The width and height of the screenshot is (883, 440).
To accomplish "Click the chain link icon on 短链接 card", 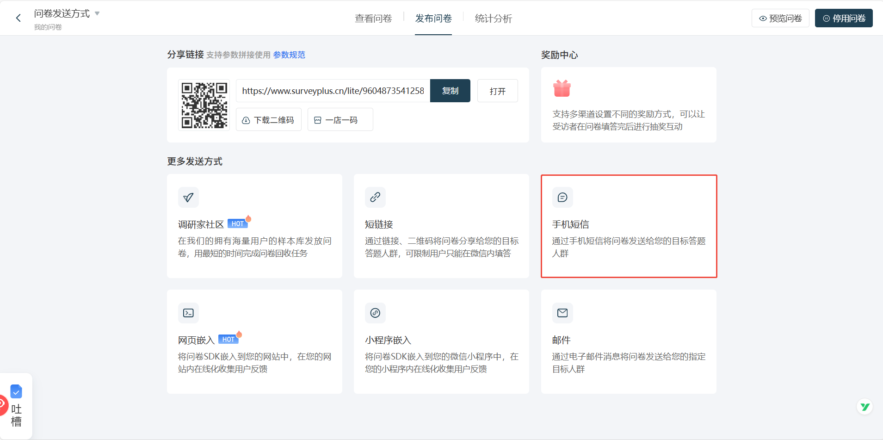I will click(x=375, y=197).
